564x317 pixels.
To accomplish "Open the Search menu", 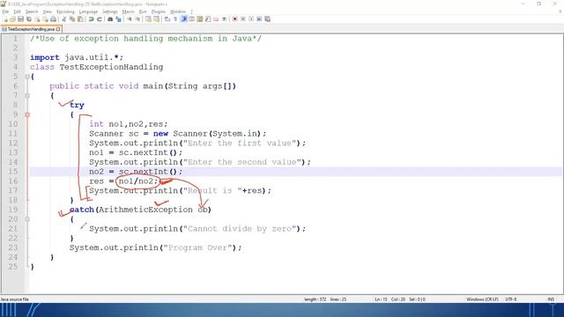I will tap(32, 11).
